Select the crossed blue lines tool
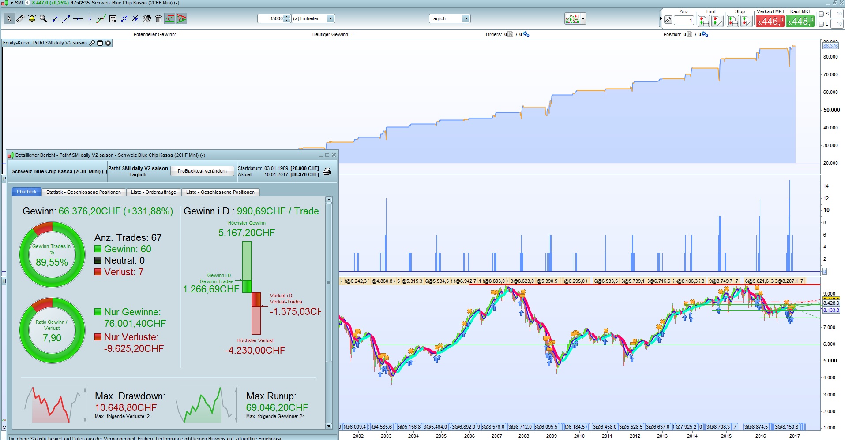845x440 pixels. [135, 18]
